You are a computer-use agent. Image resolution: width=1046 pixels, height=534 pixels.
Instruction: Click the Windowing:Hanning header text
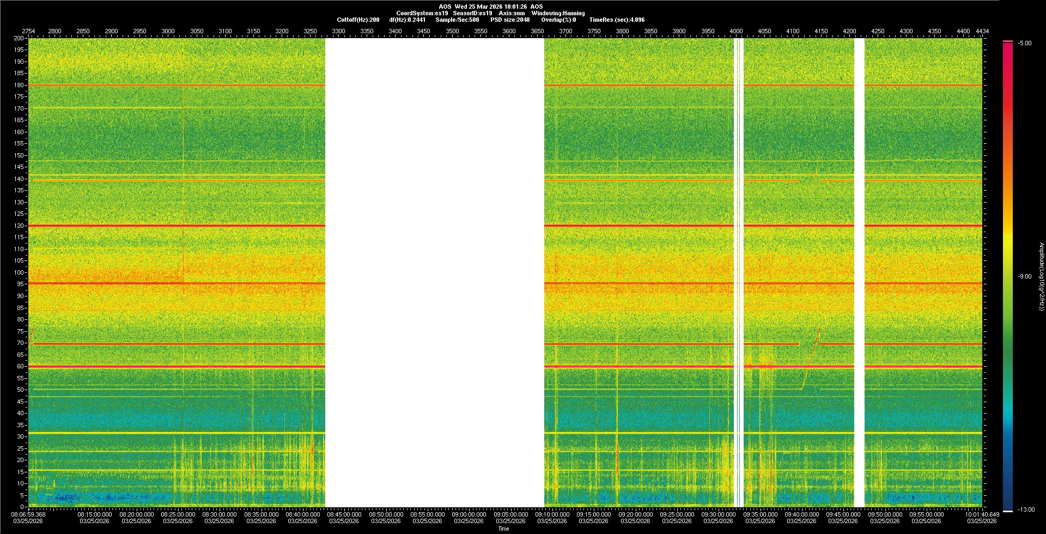tap(558, 13)
